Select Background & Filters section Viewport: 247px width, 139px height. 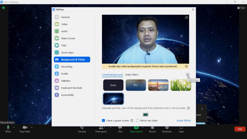coord(72,60)
